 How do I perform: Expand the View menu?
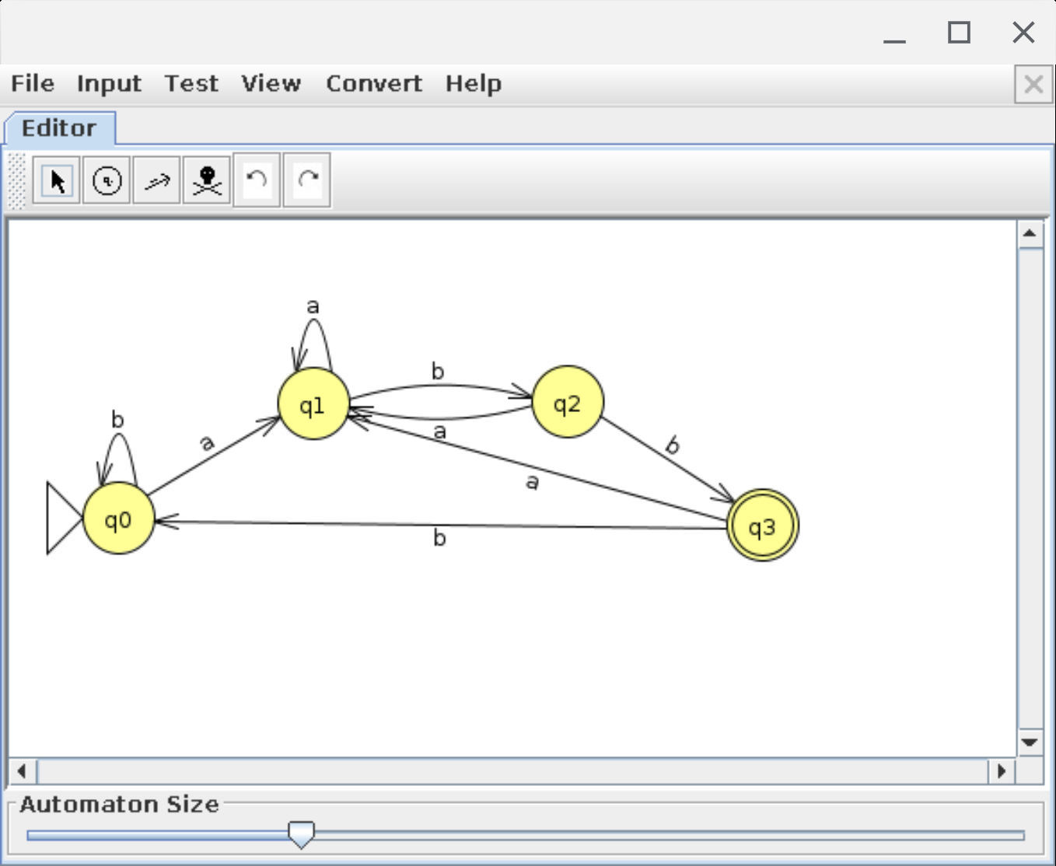point(271,84)
